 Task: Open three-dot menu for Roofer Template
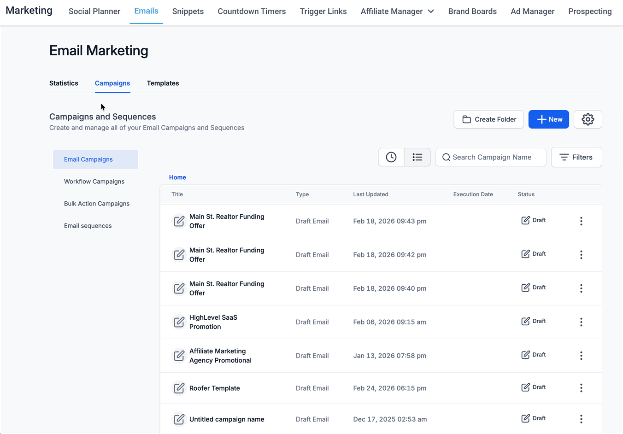(581, 388)
